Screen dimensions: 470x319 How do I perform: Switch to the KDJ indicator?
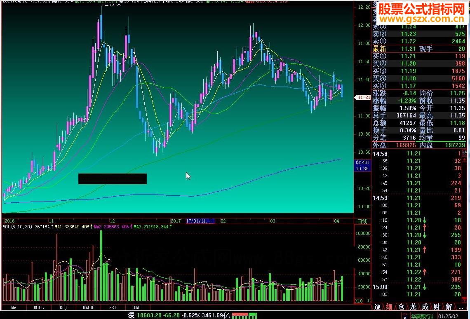coord(63,307)
